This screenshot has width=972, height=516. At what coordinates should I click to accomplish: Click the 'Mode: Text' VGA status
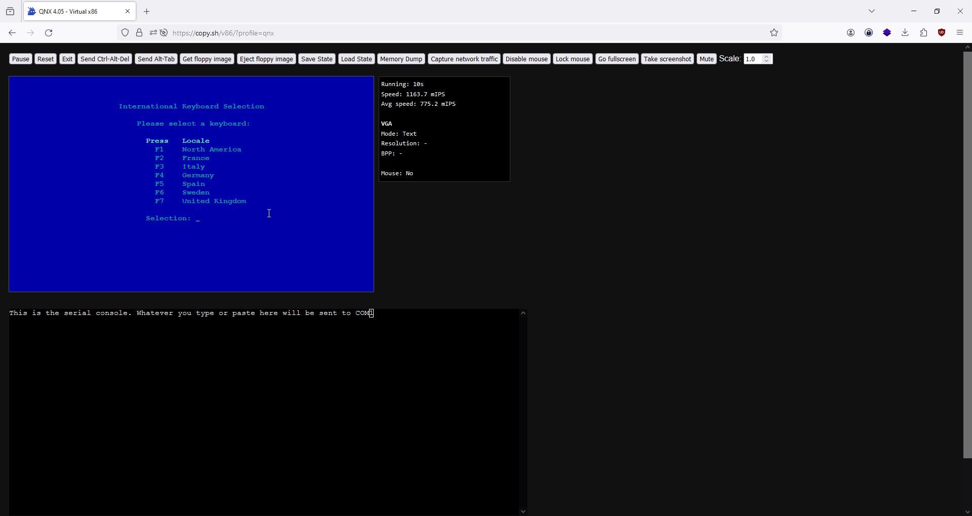pos(399,134)
